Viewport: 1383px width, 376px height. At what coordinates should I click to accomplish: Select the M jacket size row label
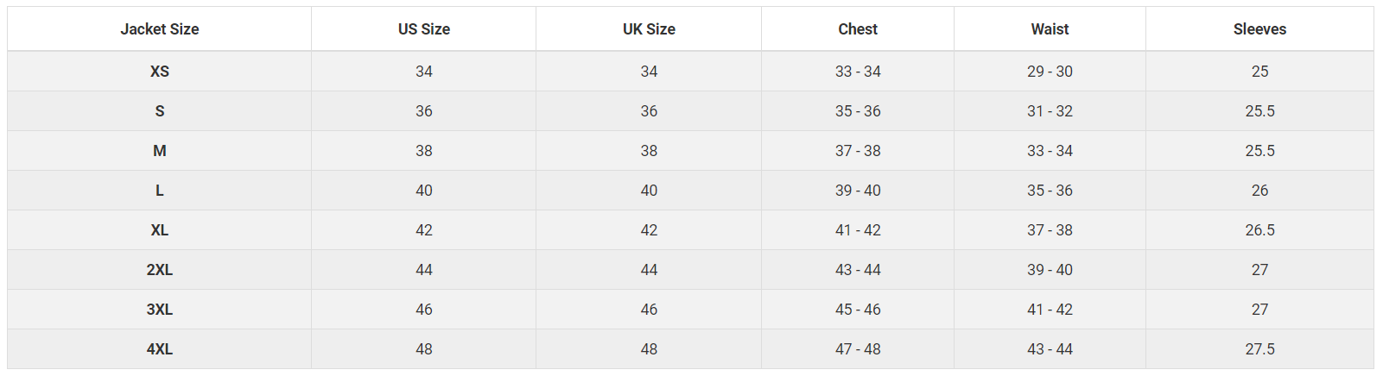[160, 151]
